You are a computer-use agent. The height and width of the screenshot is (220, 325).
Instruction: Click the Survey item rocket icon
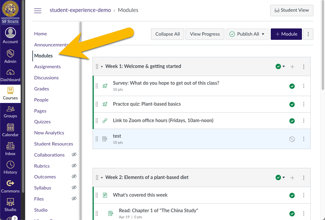[105, 86]
